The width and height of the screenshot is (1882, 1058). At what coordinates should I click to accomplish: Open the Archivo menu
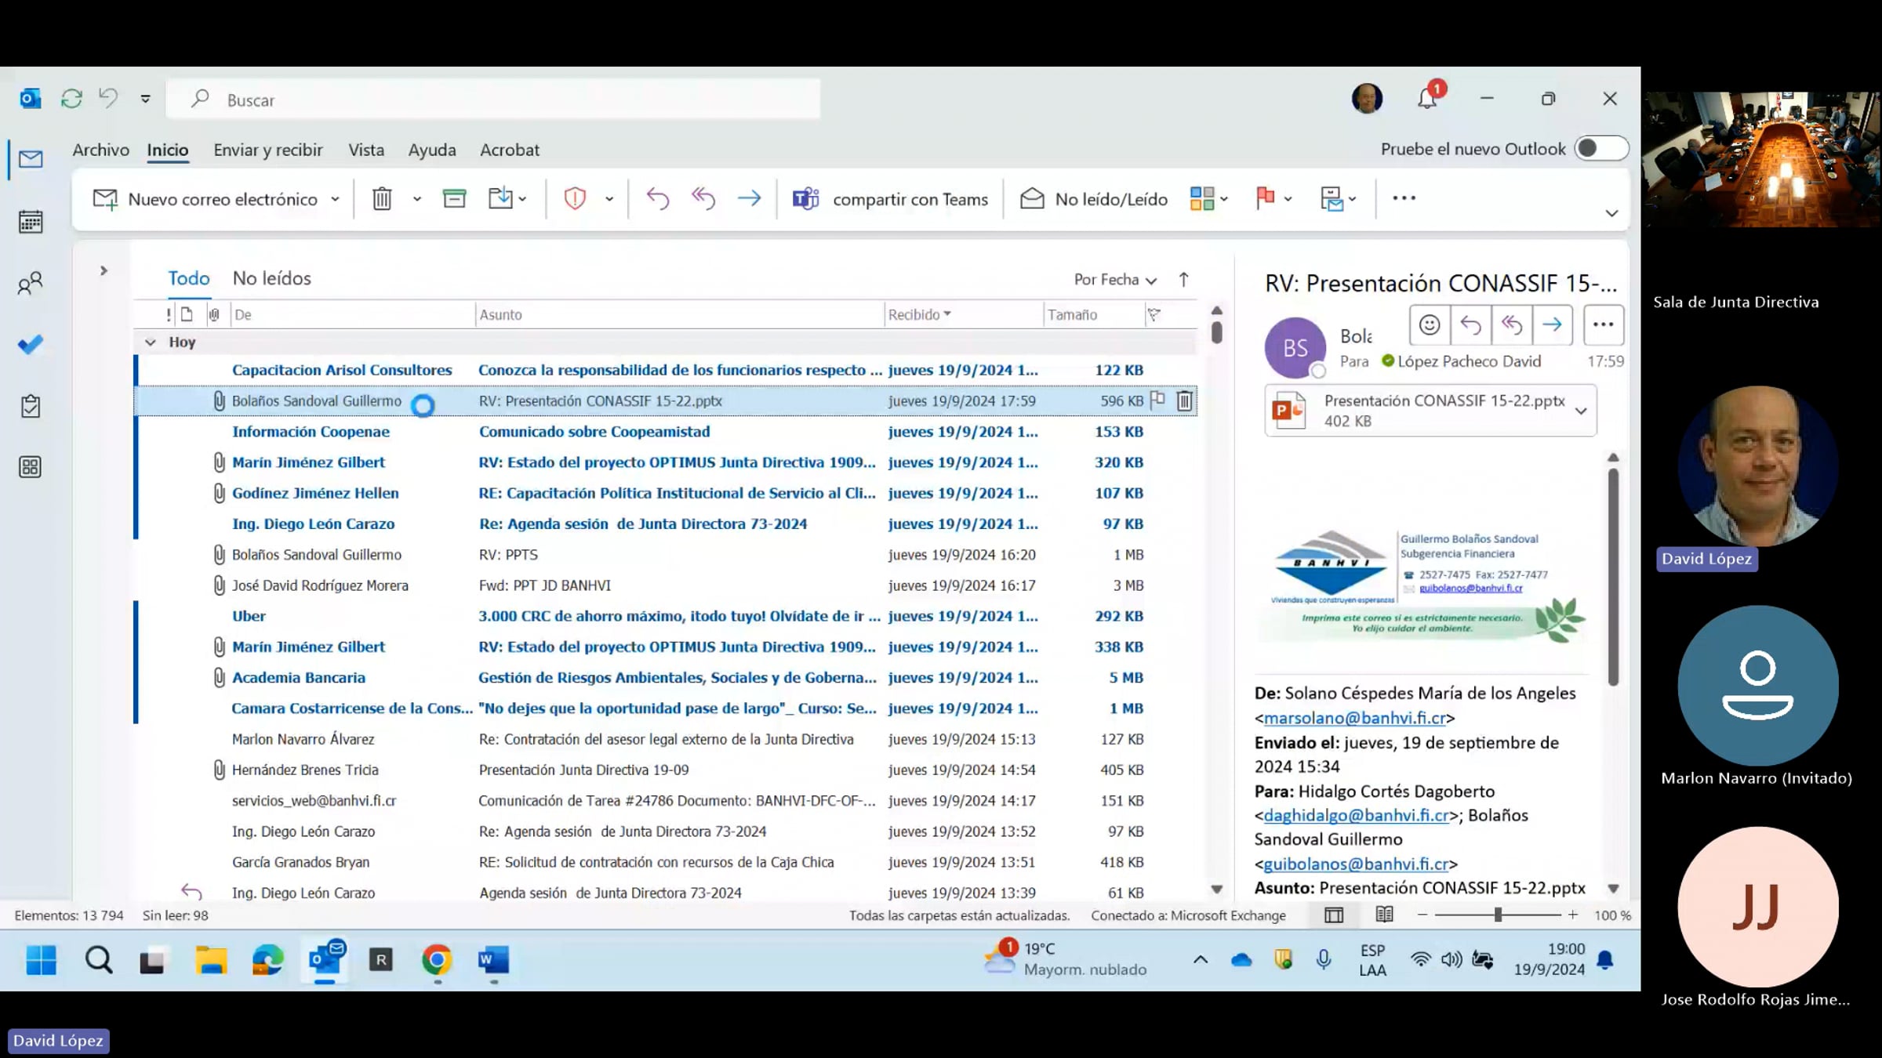pyautogui.click(x=101, y=150)
